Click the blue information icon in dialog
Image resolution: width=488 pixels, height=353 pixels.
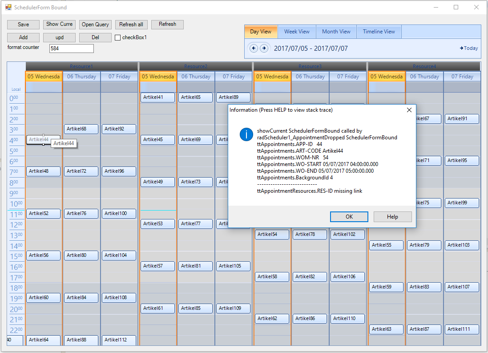pyautogui.click(x=246, y=134)
